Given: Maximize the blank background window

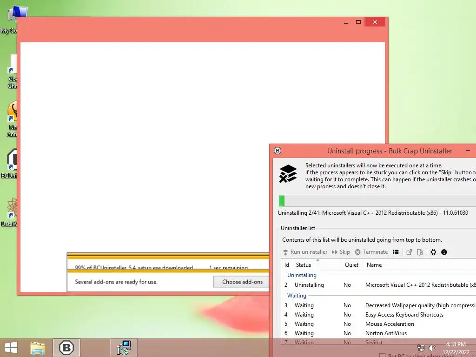Looking at the screenshot, I should click(358, 22).
